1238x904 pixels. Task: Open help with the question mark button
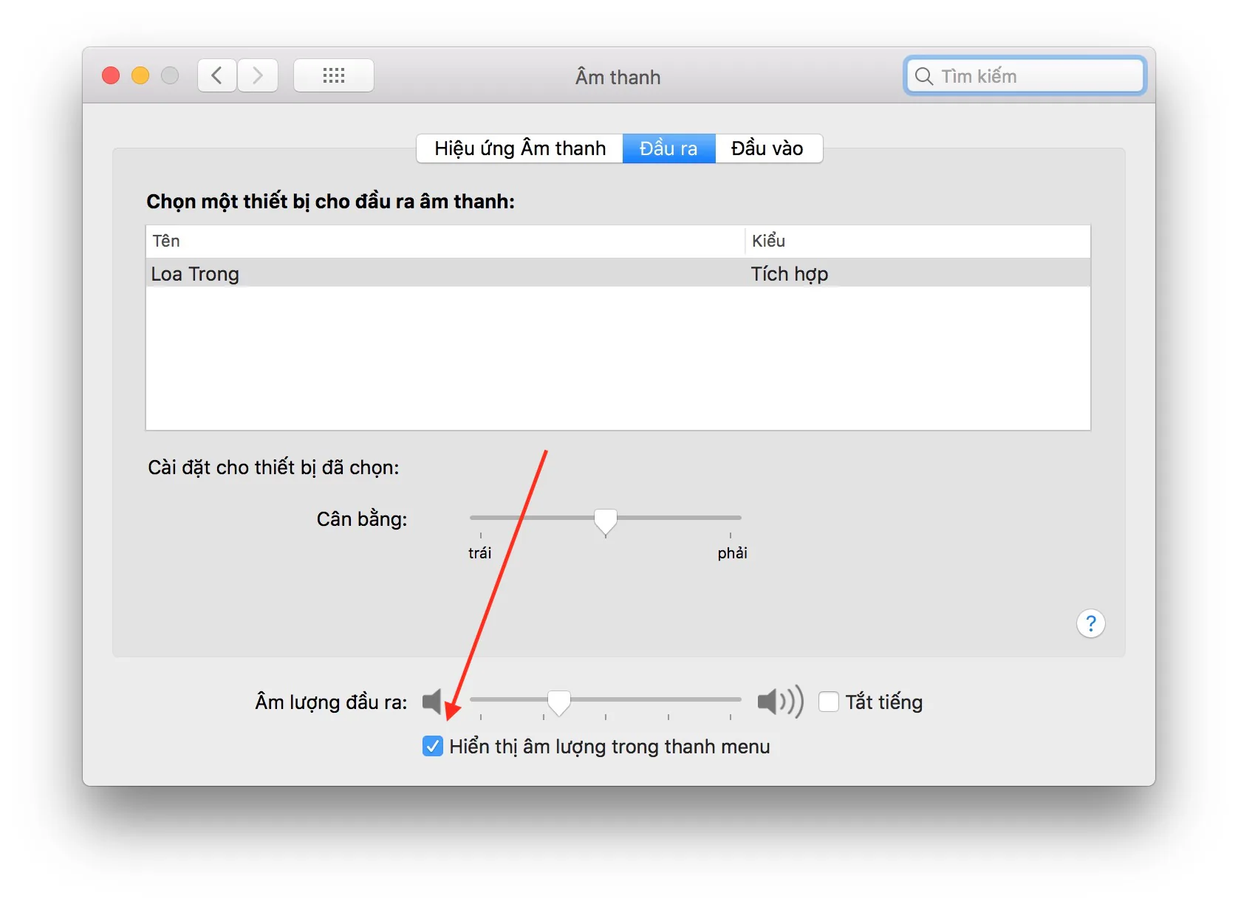(1090, 623)
